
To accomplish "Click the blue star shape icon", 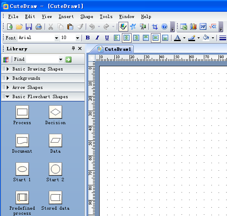I will coord(133,26).
